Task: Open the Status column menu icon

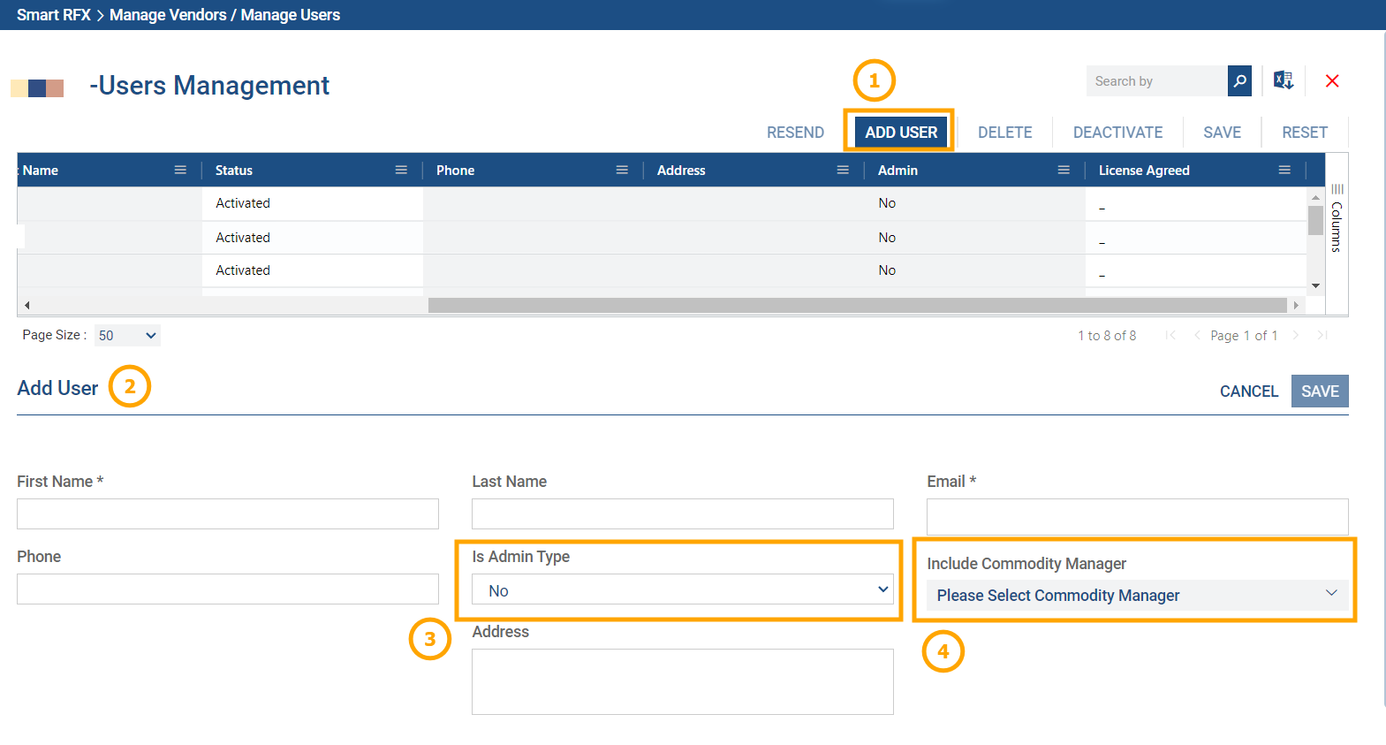Action: (x=401, y=171)
